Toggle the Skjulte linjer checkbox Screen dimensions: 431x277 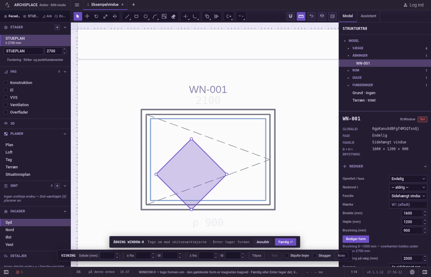click(287, 255)
